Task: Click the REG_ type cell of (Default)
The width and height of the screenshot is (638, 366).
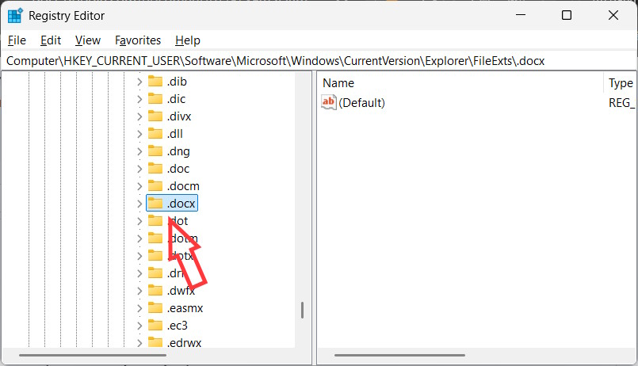Action: tap(622, 102)
